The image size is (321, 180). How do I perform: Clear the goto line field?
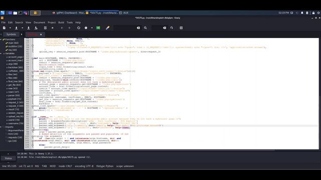coord(165,28)
